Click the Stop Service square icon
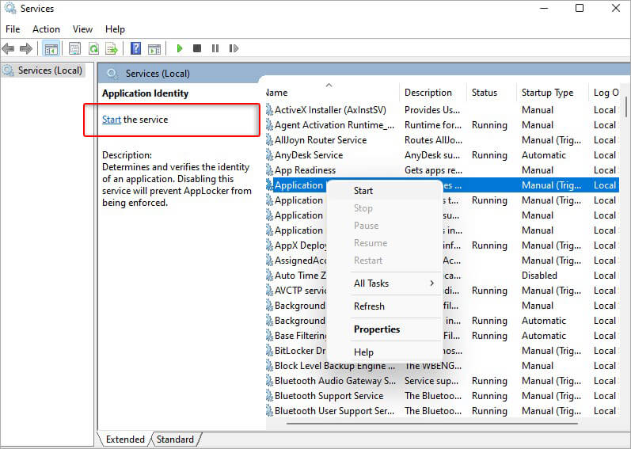 tap(197, 48)
